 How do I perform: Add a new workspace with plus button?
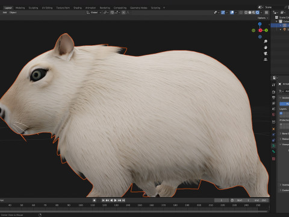[164, 8]
